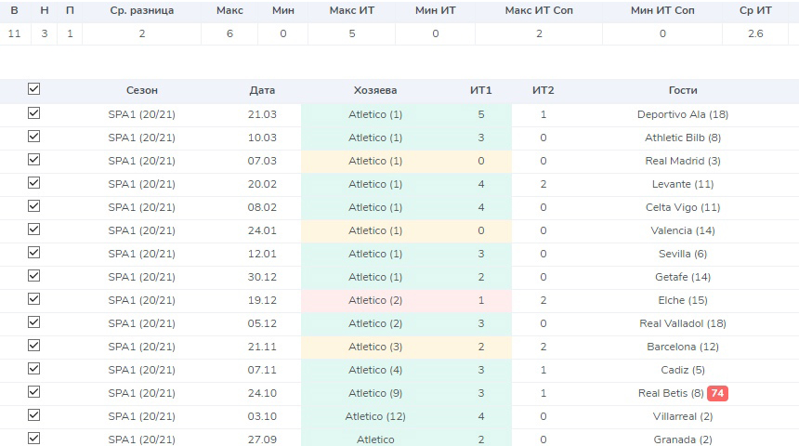Click the red 74 badge beside Real Betis
Viewport: 799px width, 446px height.
coord(717,393)
